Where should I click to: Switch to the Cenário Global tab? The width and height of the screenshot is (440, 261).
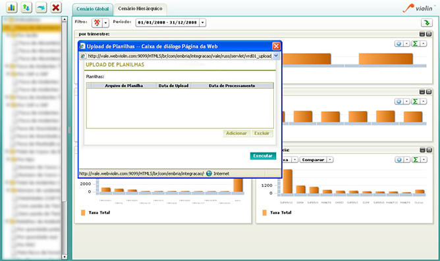tap(93, 9)
